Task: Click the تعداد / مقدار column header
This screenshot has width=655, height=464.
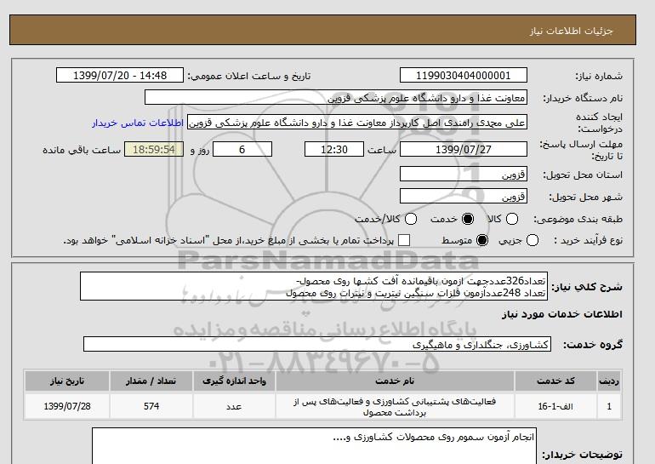Action: point(151,381)
